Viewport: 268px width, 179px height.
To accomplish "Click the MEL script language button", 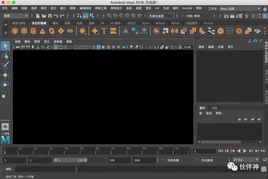I will click(x=9, y=169).
